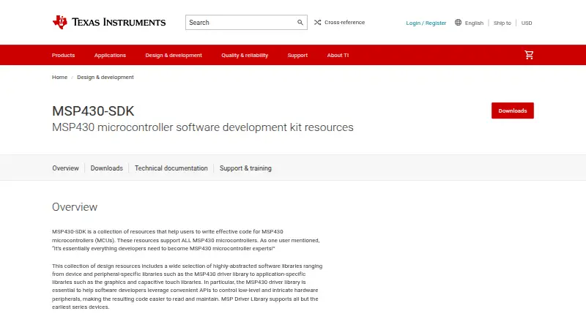Switch to the Downloads tab
Viewport: 586px width, 322px height.
pos(106,168)
